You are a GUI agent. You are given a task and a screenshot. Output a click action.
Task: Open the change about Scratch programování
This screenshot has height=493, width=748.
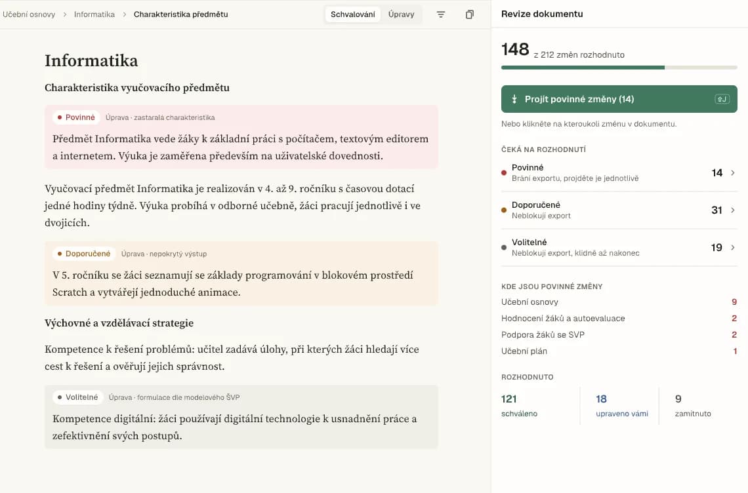click(x=241, y=273)
